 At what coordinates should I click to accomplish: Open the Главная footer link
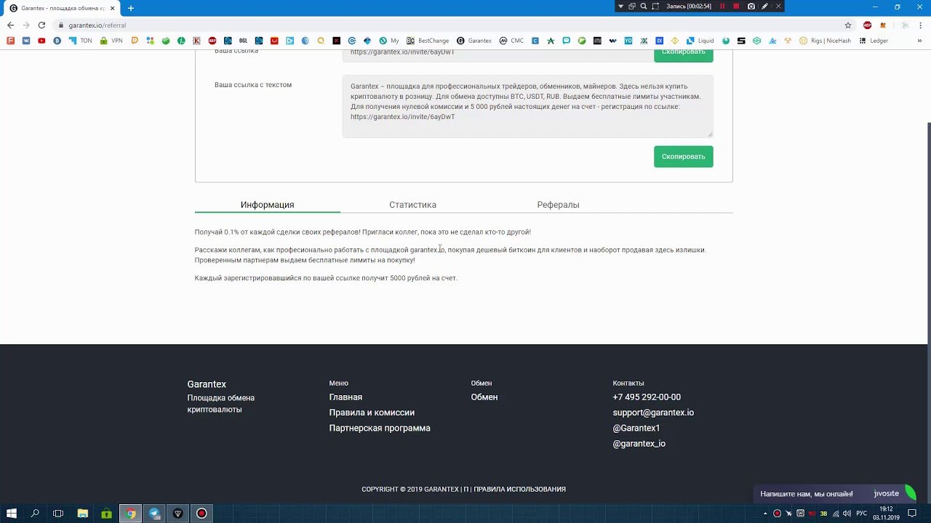pyautogui.click(x=345, y=397)
